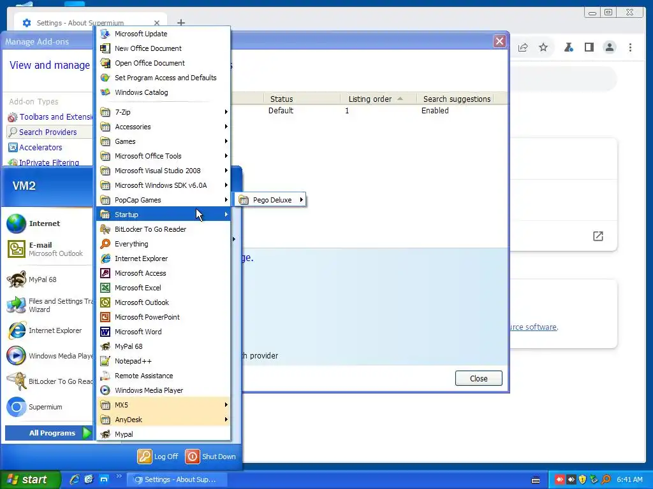Expand the 7-Zip program folder
Image resolution: width=653 pixels, height=489 pixels.
click(x=163, y=112)
